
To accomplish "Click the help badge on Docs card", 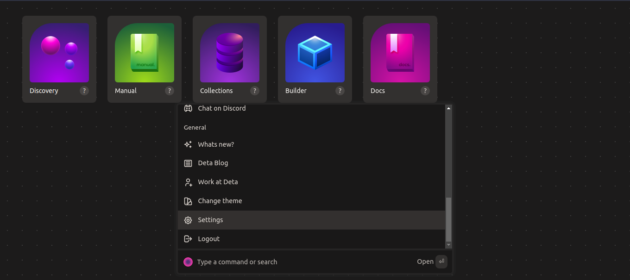I will tap(425, 91).
